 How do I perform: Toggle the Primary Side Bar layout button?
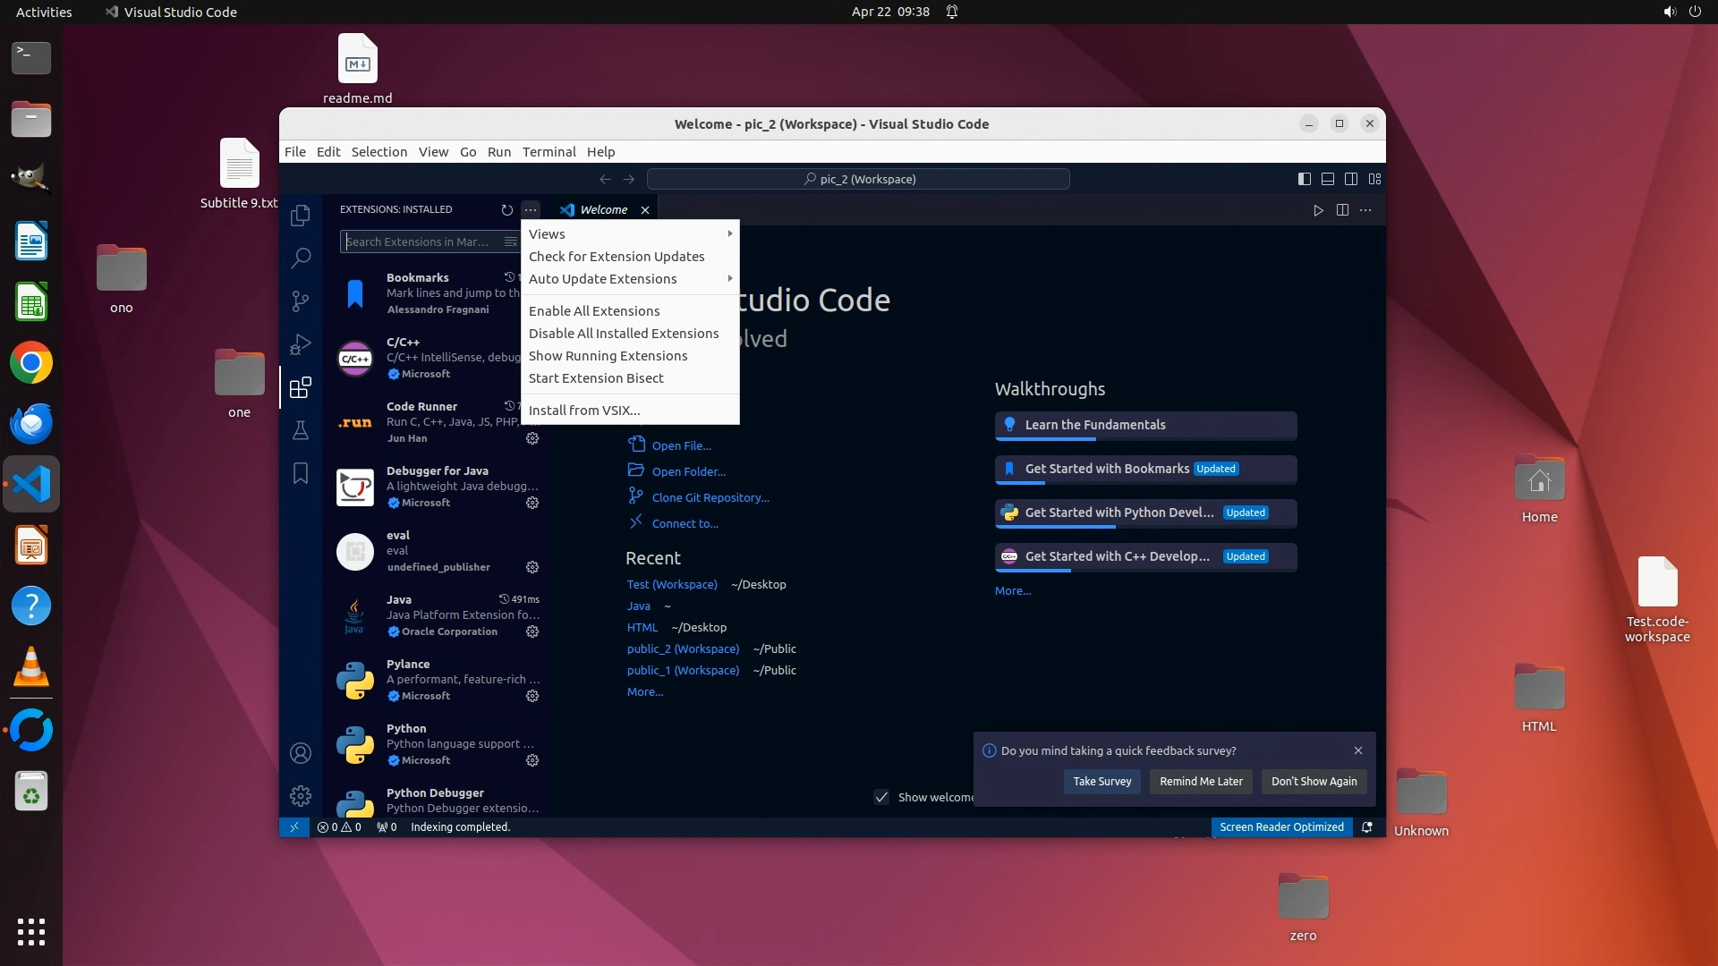[x=1305, y=179]
